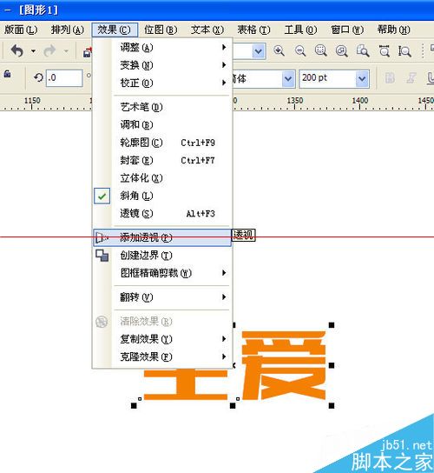
Task: Expand the 克隆效果(F) submenu
Action: tap(162, 356)
